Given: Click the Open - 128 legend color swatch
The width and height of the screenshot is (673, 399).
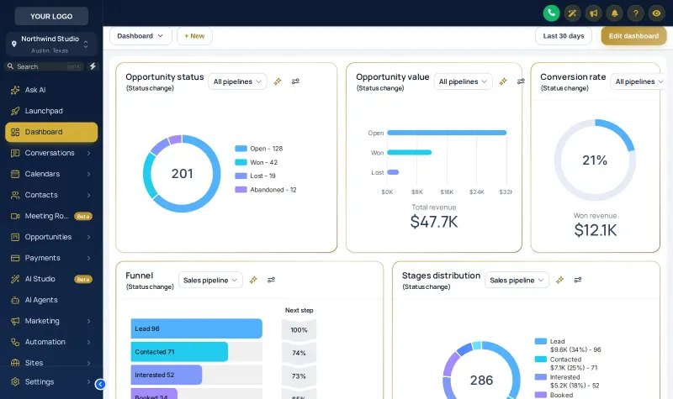Looking at the screenshot, I should (241, 149).
